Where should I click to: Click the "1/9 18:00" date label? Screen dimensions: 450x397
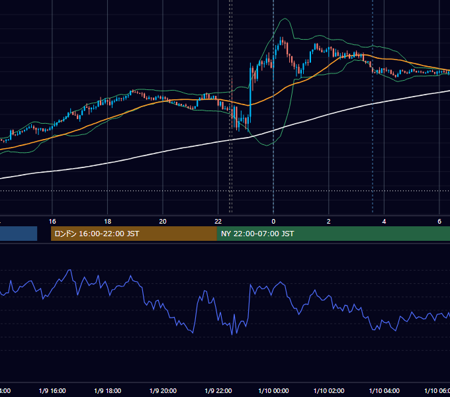pos(108,390)
